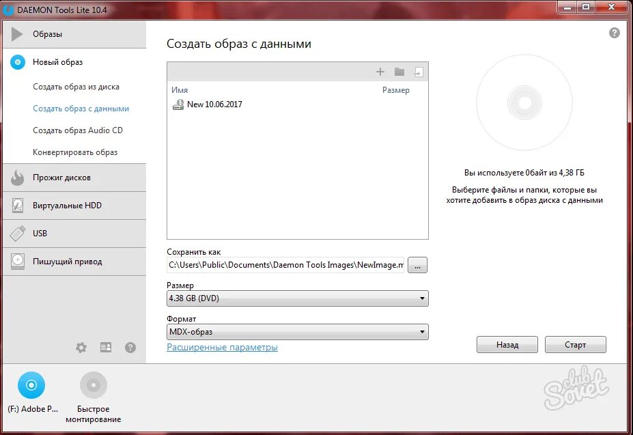This screenshot has width=633, height=435.
Task: Open the Формат MDX-образ dropdown
Action: click(298, 332)
